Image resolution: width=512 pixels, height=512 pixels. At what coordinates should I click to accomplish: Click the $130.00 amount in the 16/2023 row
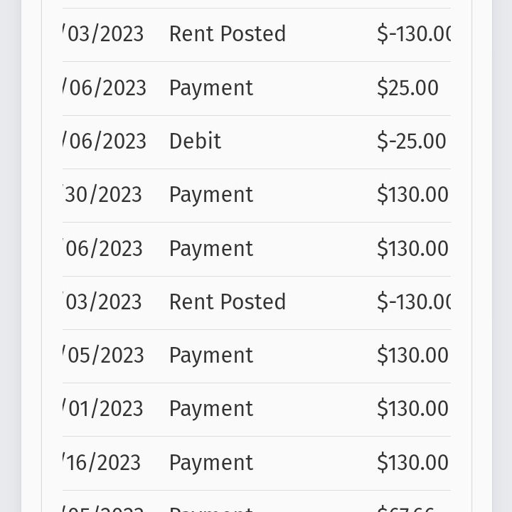tap(412, 463)
